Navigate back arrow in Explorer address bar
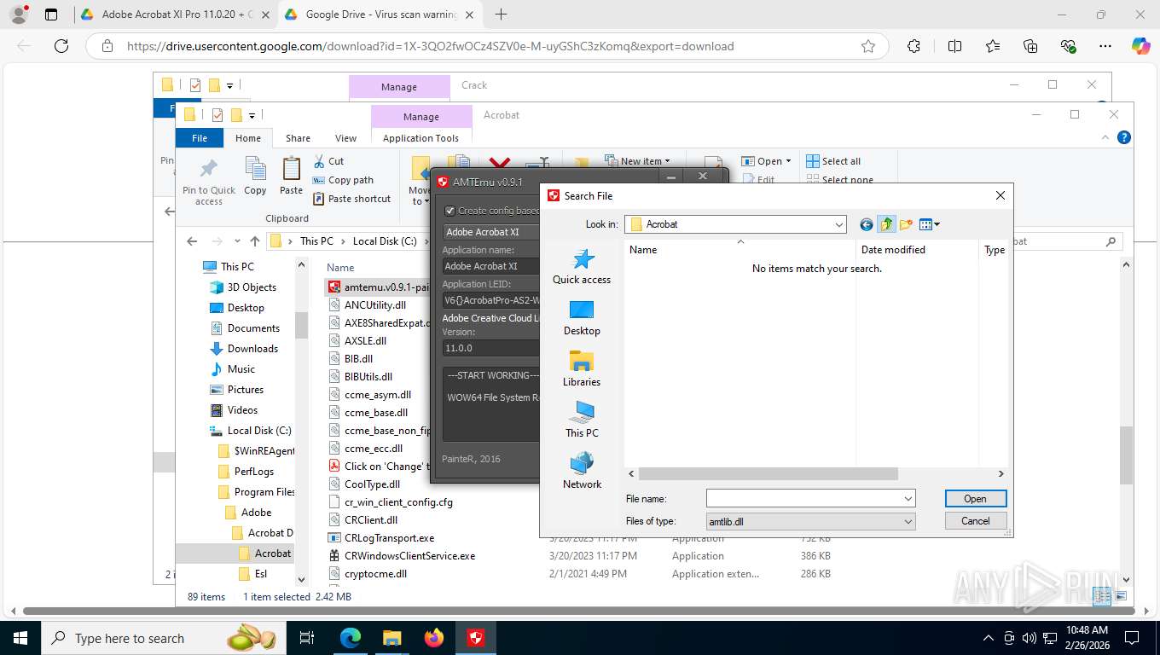The width and height of the screenshot is (1160, 655). click(192, 241)
